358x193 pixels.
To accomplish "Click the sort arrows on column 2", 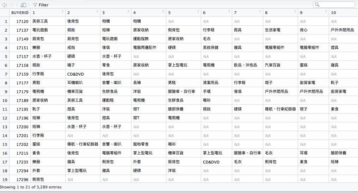I will (x=98, y=11).
